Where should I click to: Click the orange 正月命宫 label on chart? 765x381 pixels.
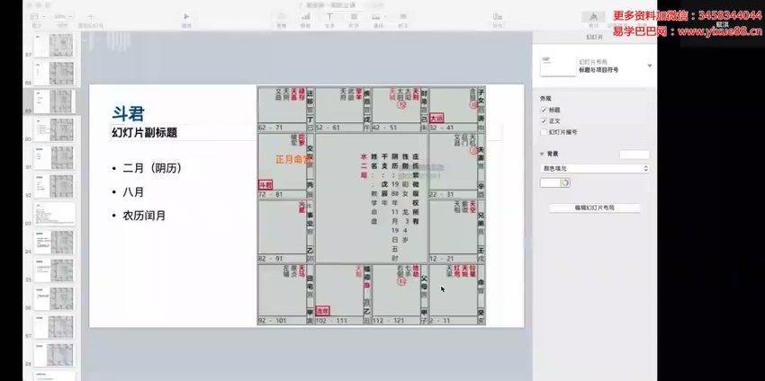[x=293, y=159]
